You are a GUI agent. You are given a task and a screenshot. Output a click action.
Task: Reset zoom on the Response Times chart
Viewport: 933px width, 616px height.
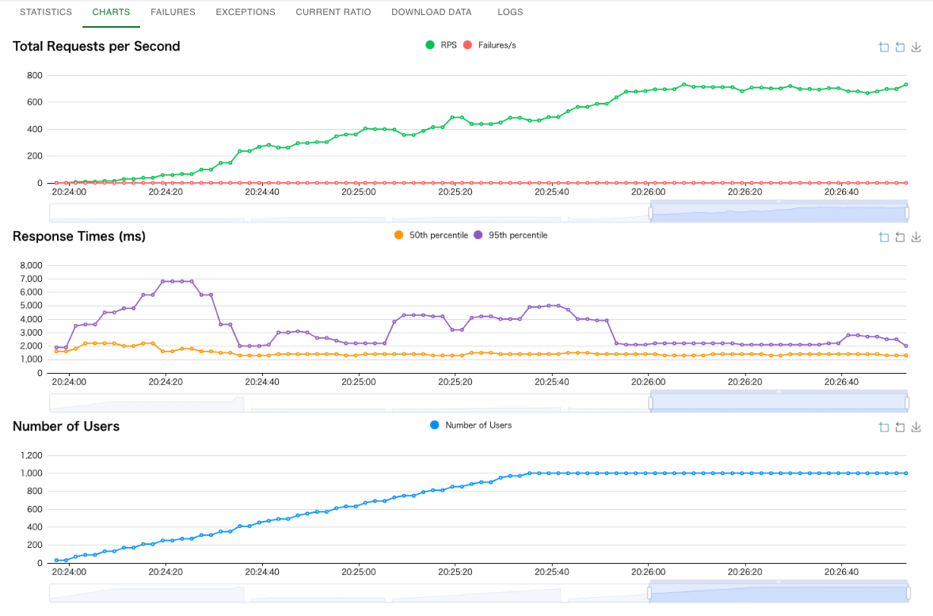coord(900,238)
